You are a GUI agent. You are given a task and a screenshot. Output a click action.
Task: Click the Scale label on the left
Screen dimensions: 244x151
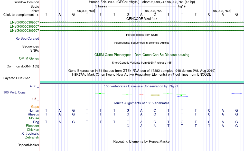(x=35, y=6)
